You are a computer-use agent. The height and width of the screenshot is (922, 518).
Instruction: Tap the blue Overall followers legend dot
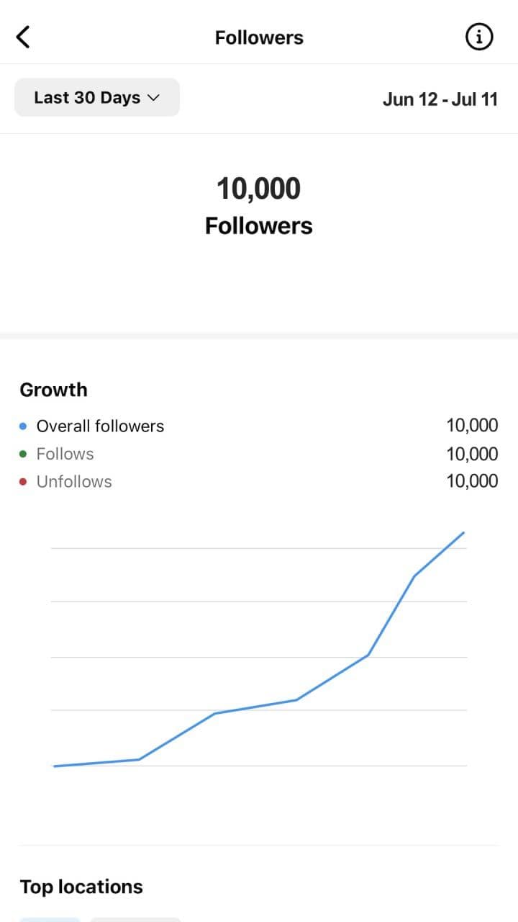pos(22,426)
